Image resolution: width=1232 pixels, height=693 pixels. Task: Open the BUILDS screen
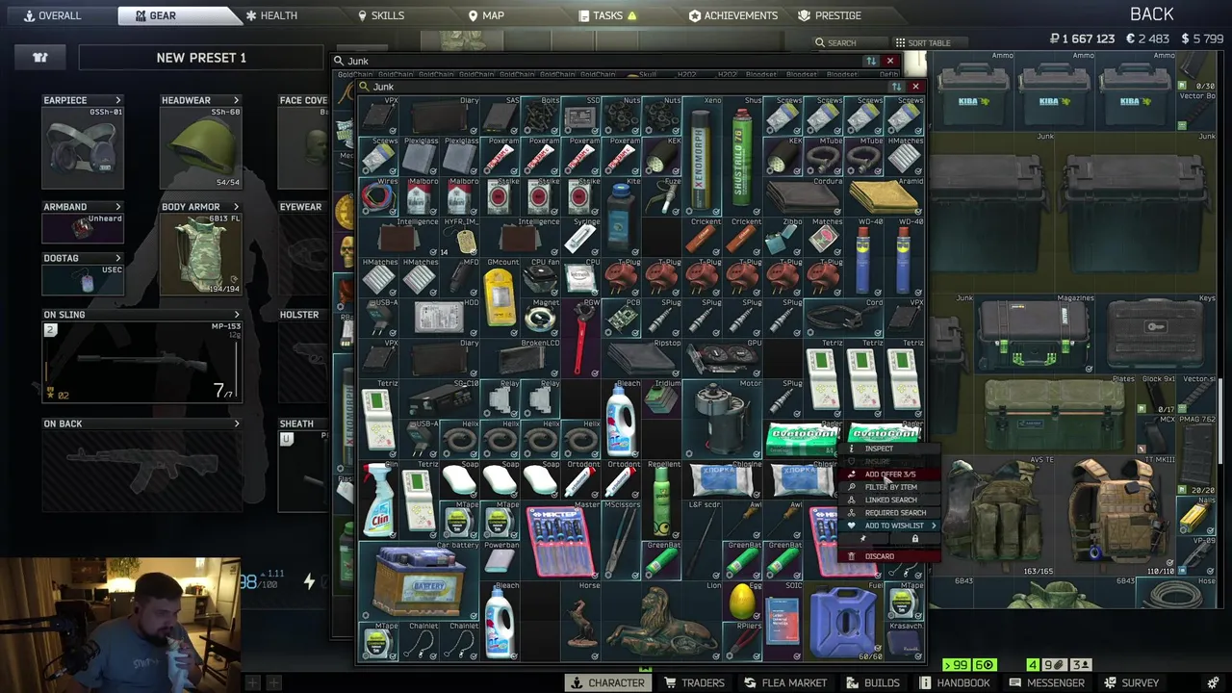pyautogui.click(x=874, y=682)
